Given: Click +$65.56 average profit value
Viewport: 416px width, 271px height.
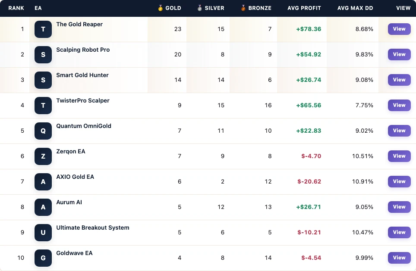Looking at the screenshot, I should 309,105.
